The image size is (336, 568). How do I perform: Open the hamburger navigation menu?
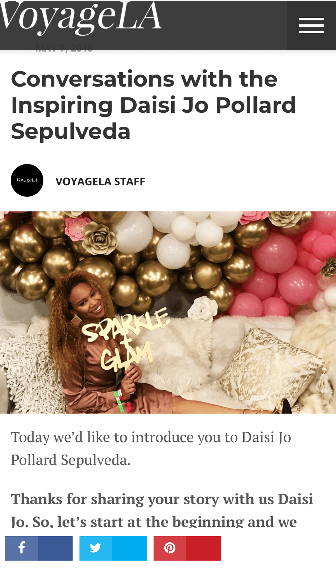(x=311, y=25)
